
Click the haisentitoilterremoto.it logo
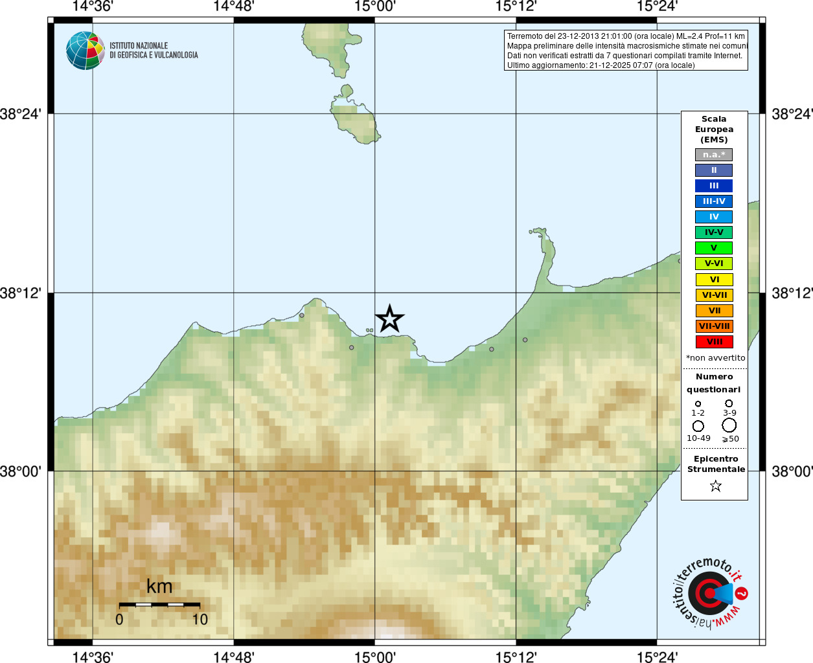pyautogui.click(x=710, y=592)
